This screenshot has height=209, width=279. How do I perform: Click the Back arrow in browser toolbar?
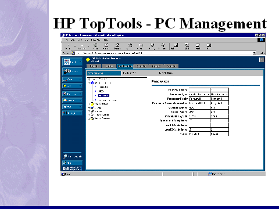pyautogui.click(x=68, y=46)
